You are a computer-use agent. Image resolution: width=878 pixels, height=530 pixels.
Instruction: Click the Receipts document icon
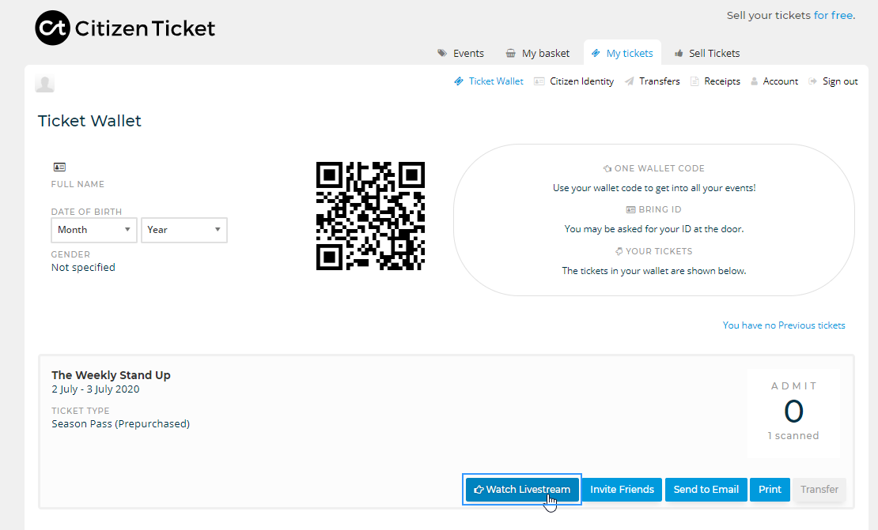click(x=694, y=81)
